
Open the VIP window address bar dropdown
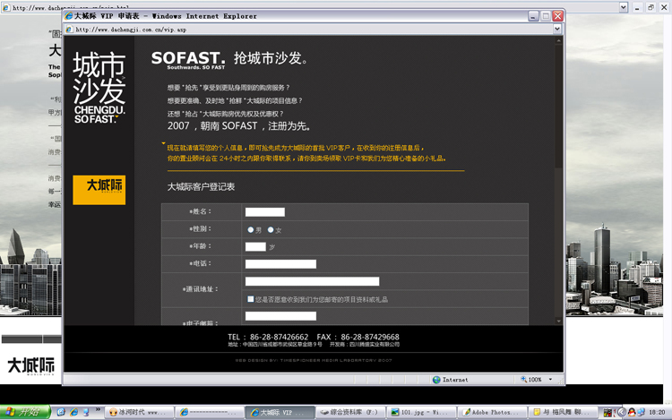click(556, 29)
